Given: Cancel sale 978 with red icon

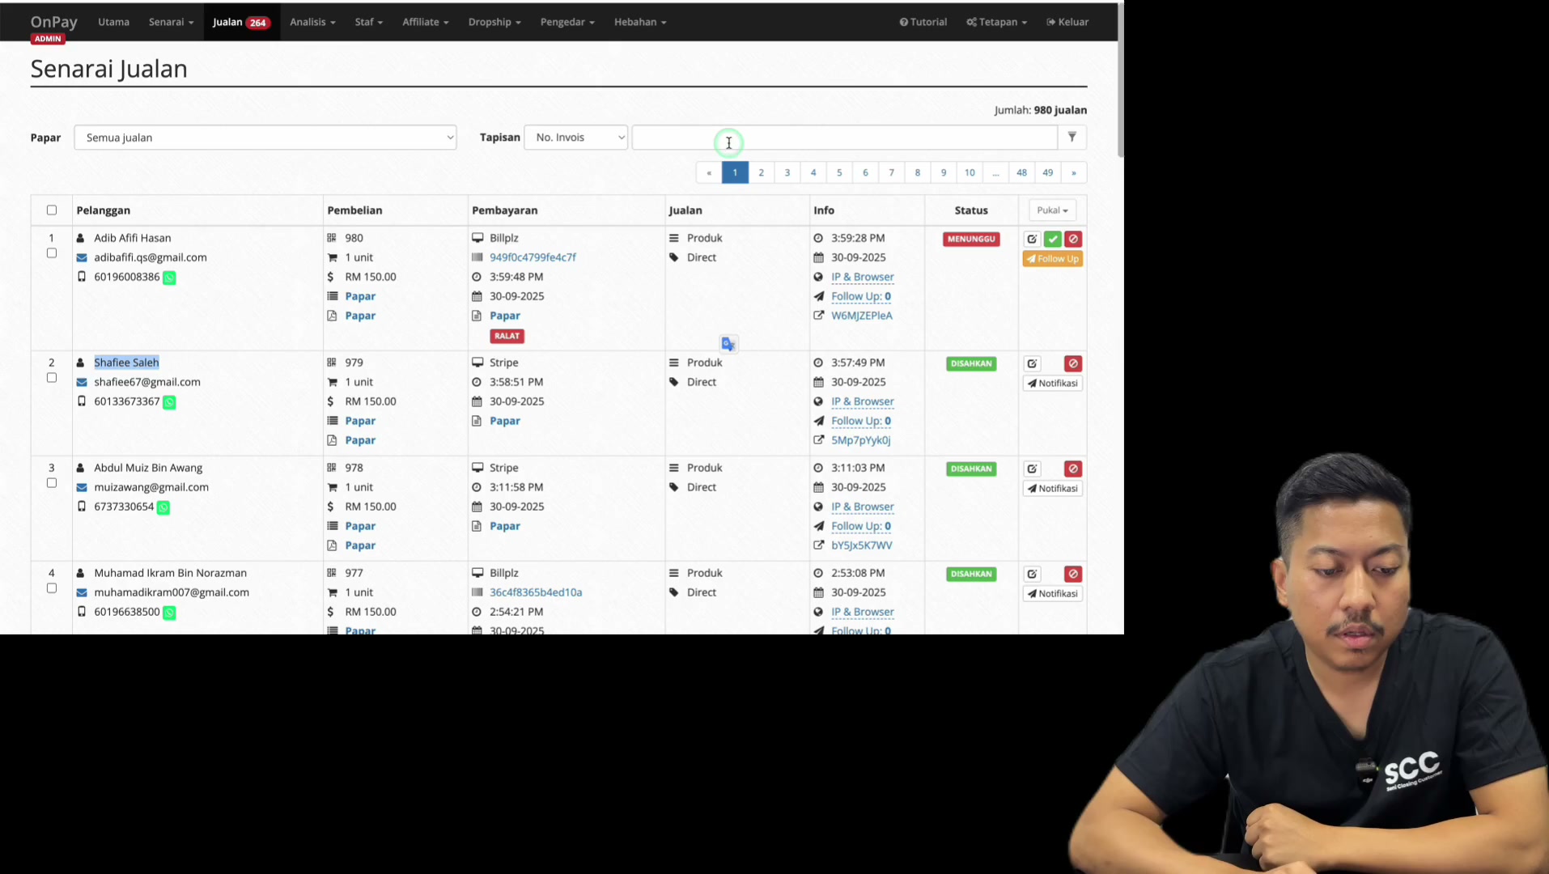Looking at the screenshot, I should click(1073, 469).
